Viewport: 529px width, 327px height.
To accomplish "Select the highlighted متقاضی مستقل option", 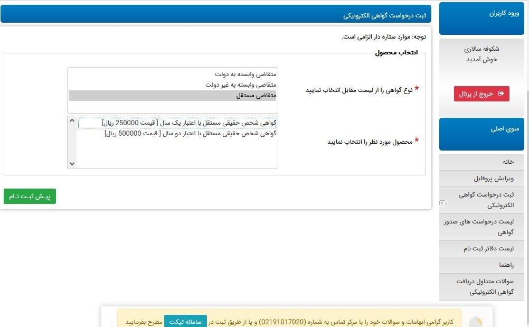I will tap(256, 96).
